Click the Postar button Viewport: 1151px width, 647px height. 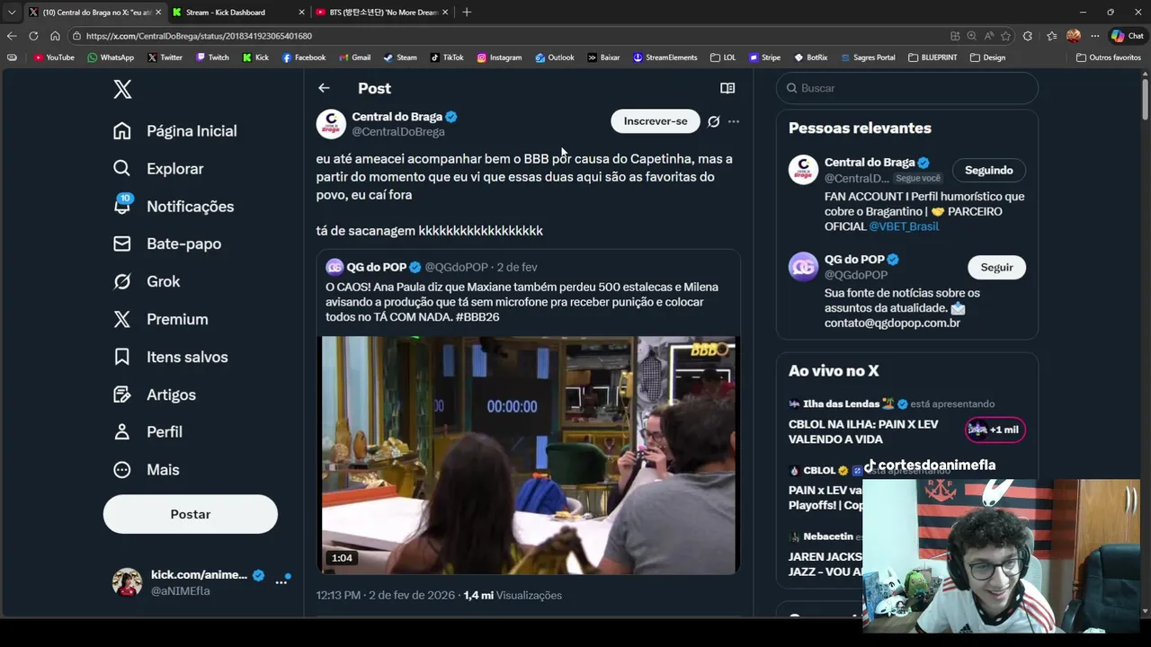[191, 514]
